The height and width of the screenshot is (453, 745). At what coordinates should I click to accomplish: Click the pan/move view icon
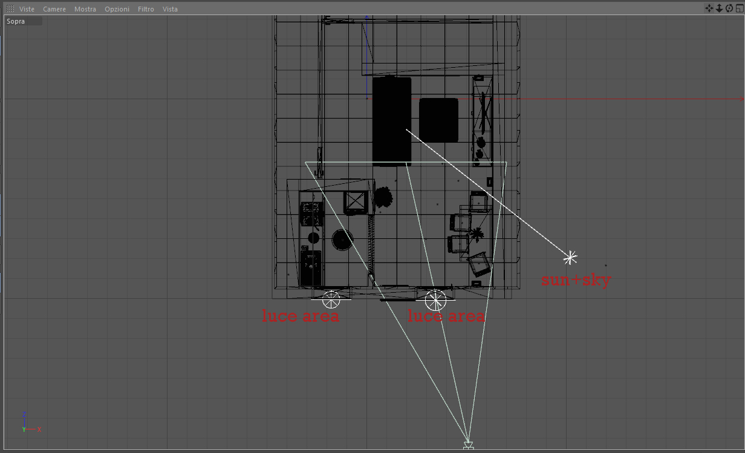coord(709,8)
